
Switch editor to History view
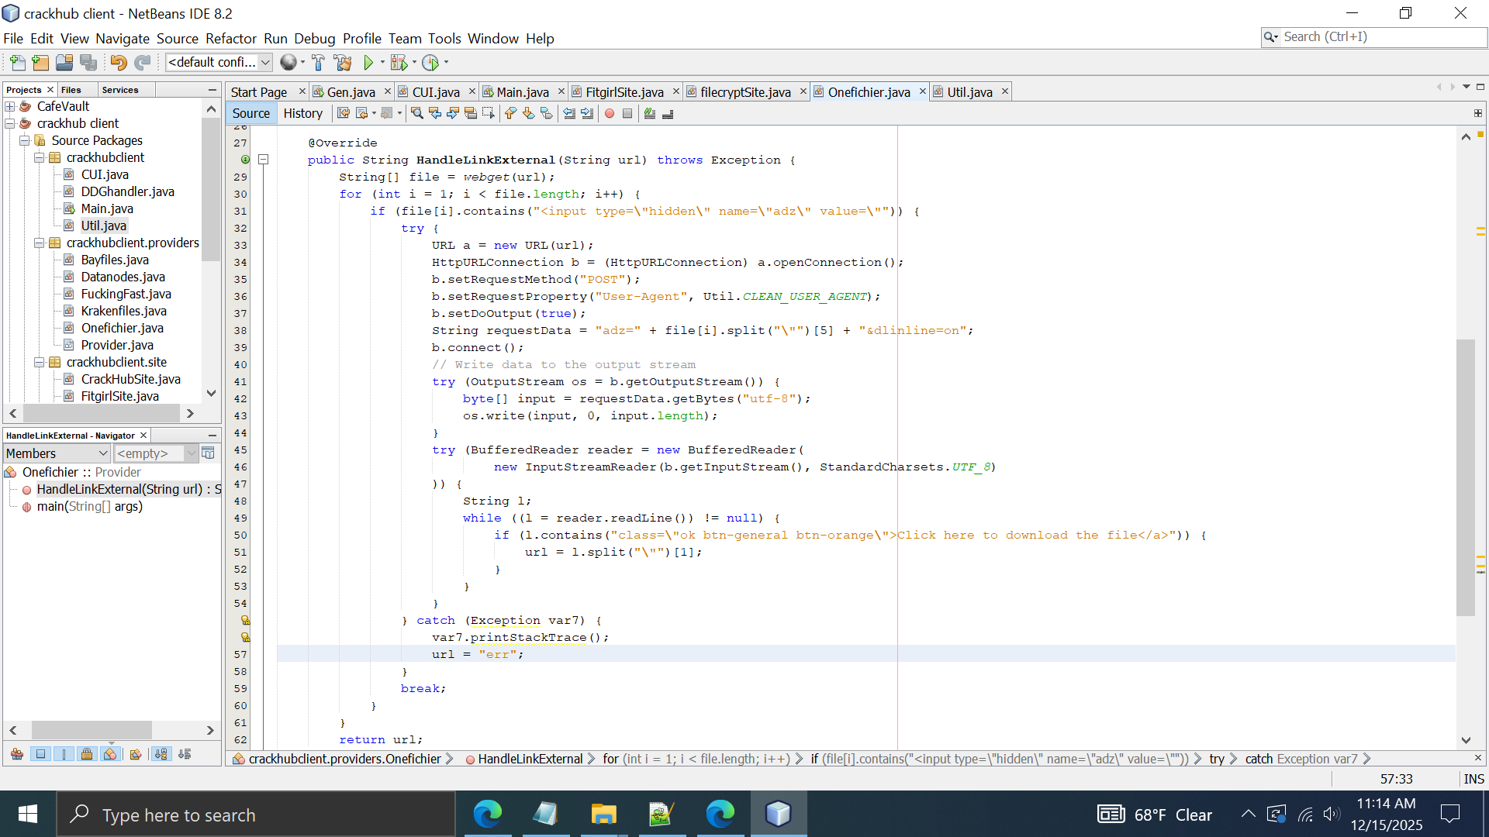point(302,113)
